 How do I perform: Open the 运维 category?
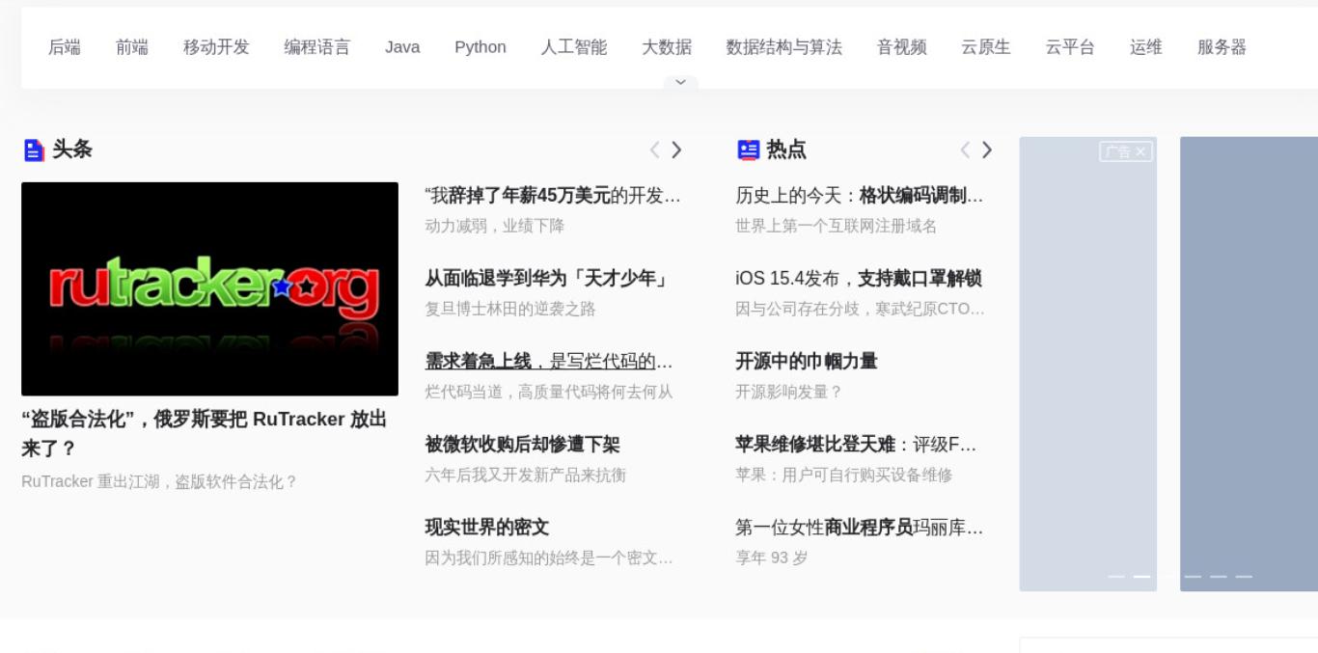1146,47
